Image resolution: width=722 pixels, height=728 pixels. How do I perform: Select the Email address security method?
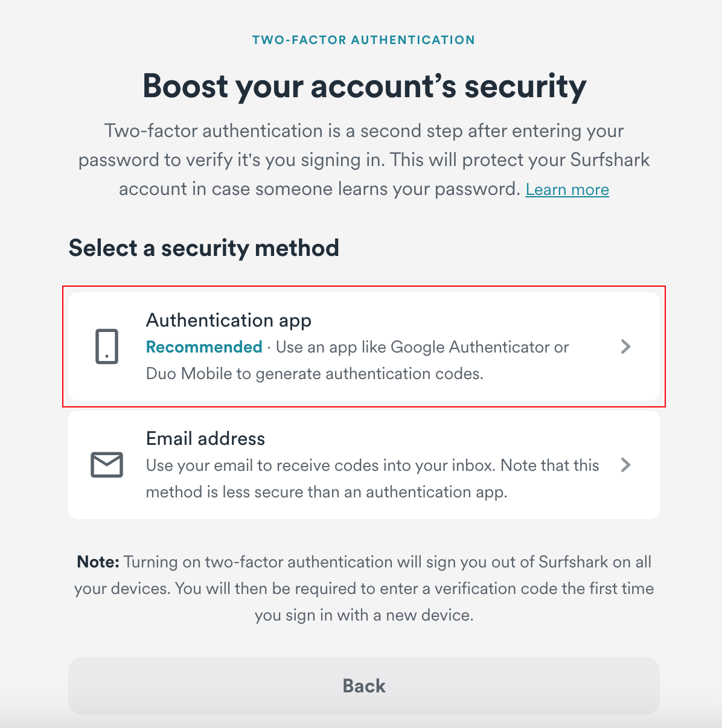point(363,465)
